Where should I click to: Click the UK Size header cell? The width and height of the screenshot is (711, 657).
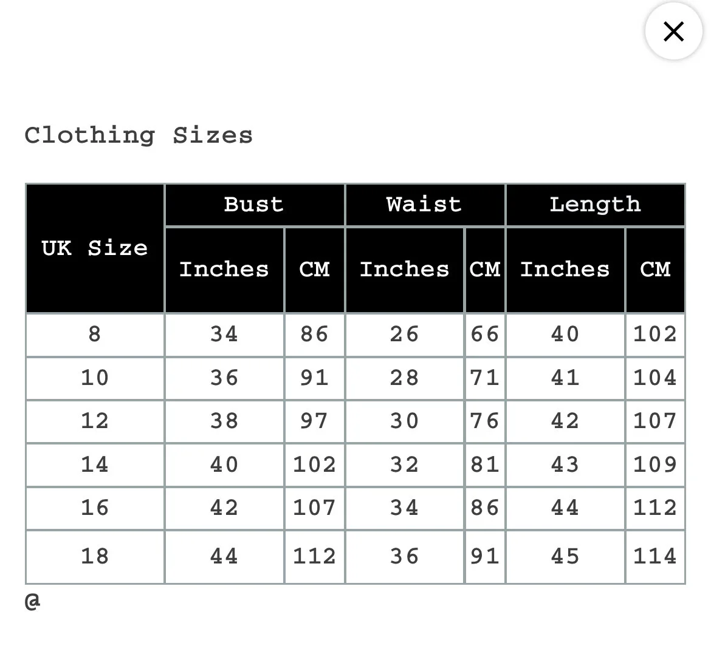tap(95, 248)
